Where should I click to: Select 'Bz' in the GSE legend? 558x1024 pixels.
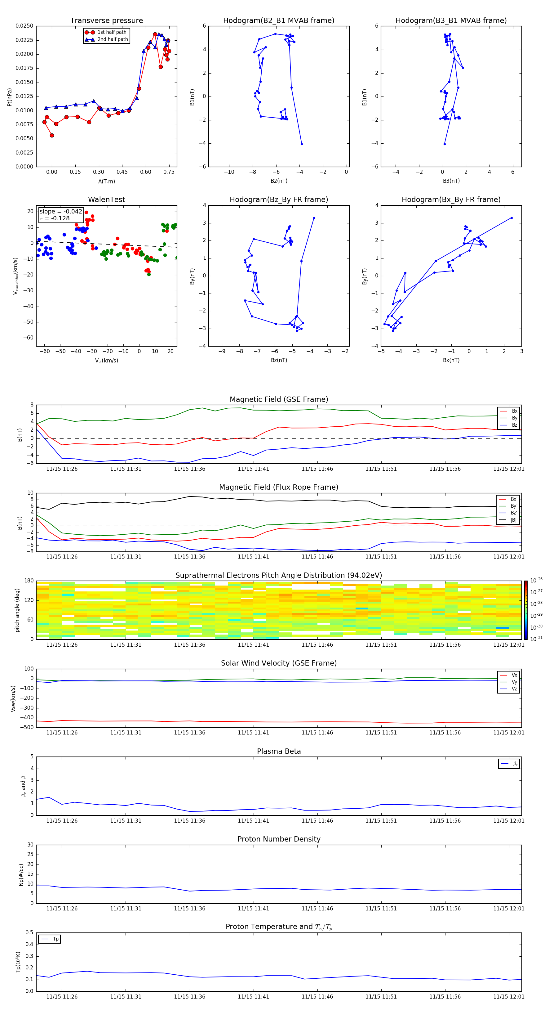pyautogui.click(x=509, y=425)
